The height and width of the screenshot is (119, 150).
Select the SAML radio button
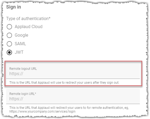pos(9,44)
